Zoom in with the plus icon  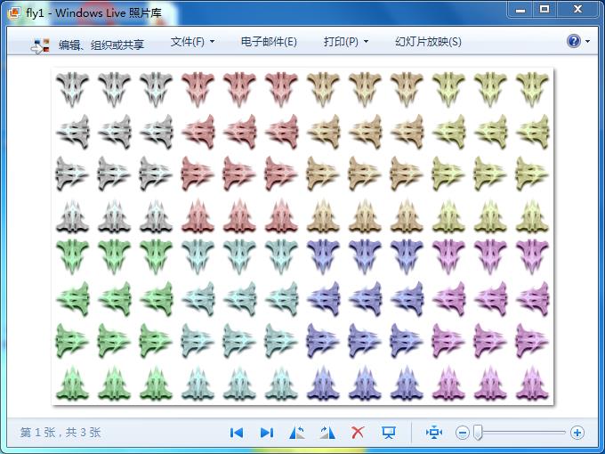pos(577,433)
